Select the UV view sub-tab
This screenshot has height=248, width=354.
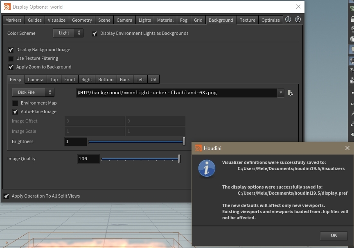(153, 80)
